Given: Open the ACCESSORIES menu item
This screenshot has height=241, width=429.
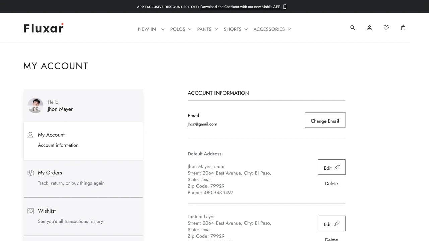Looking at the screenshot, I should pos(269,29).
